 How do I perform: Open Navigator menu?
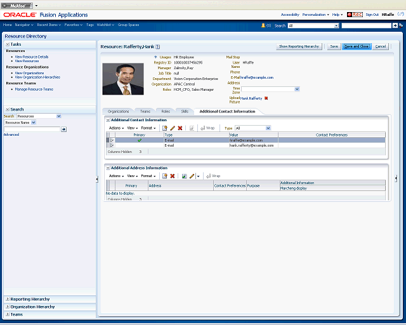click(24, 25)
